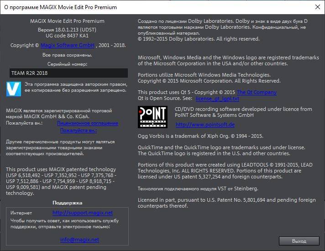Viewport: 325px width, 251px height.
Task: Open the Magix Software GmbH link
Action: 68,45
